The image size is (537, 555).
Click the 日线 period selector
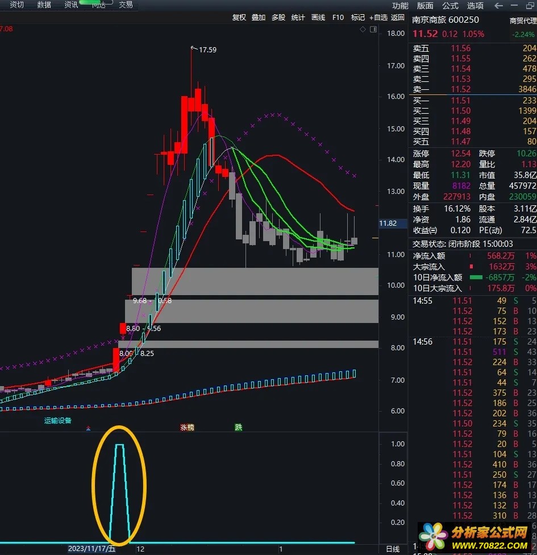click(393, 549)
